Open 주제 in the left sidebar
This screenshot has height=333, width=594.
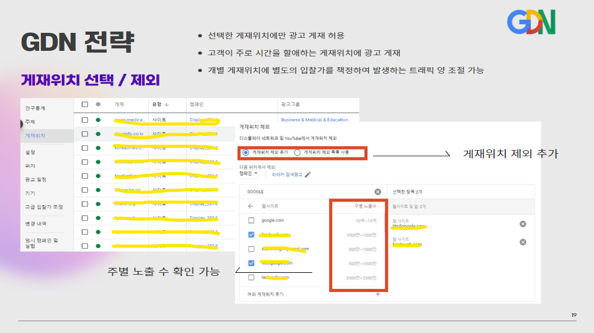click(30, 122)
